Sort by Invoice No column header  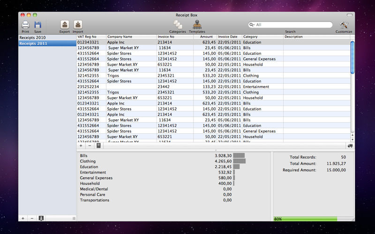tap(175, 37)
